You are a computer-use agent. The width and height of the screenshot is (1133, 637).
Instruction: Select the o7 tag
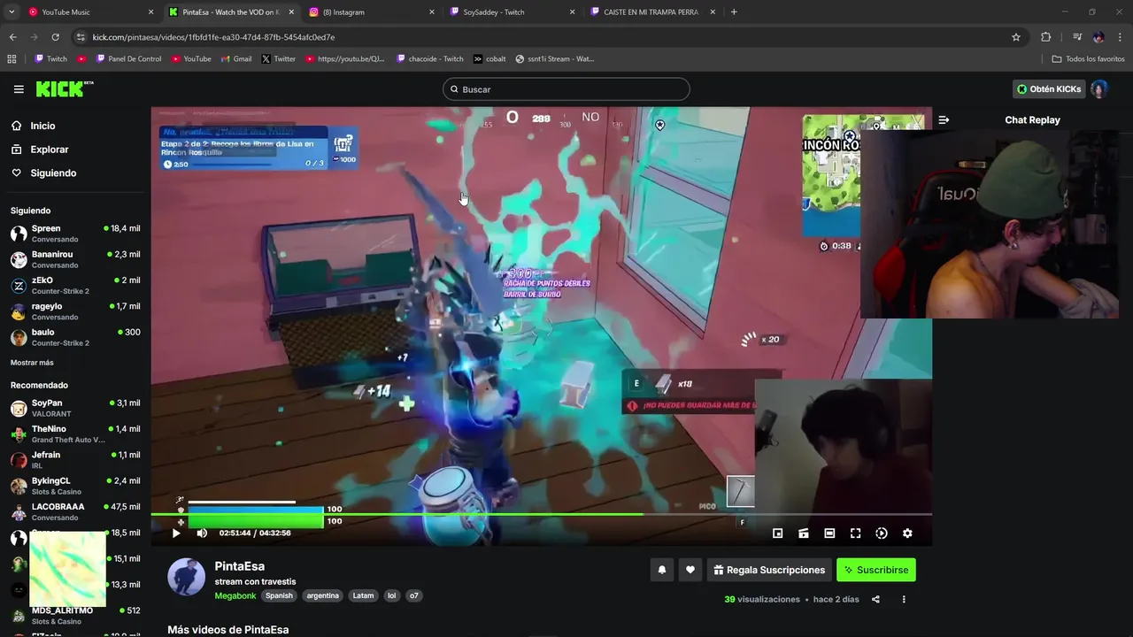[413, 595]
